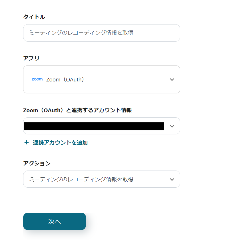Open the linked account combo box

tap(101, 126)
